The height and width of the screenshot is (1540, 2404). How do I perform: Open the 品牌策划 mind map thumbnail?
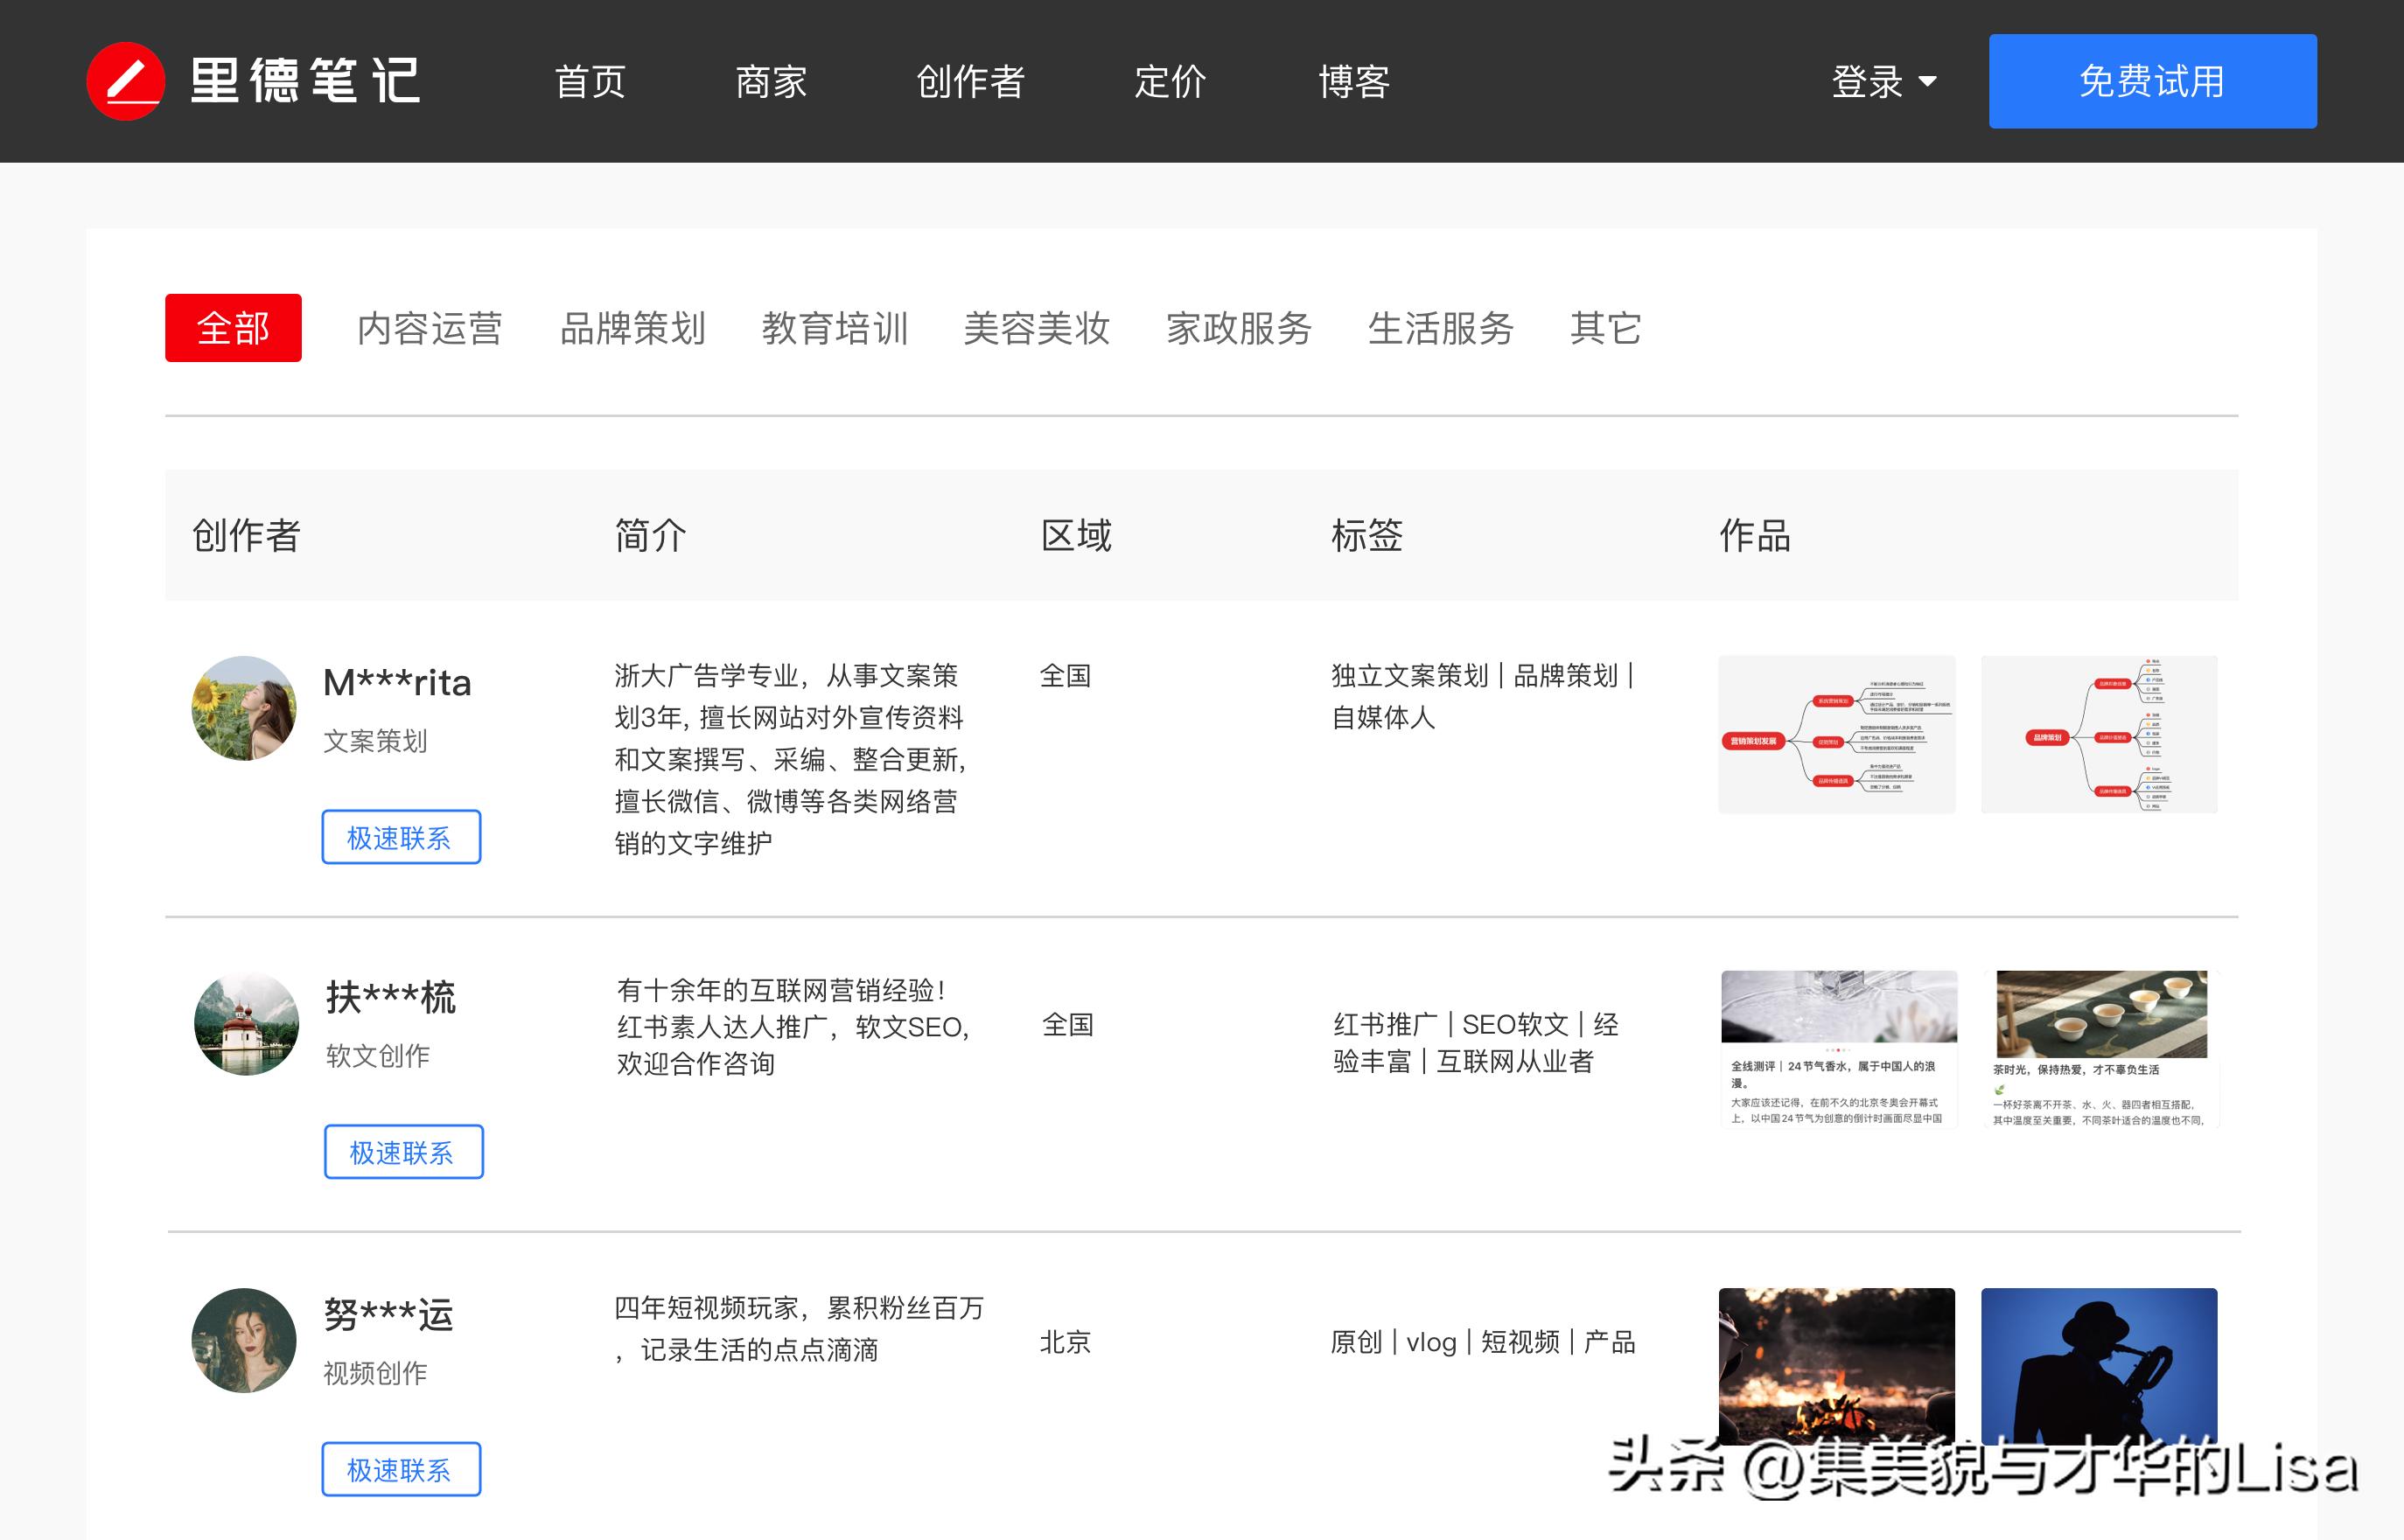tap(2099, 733)
